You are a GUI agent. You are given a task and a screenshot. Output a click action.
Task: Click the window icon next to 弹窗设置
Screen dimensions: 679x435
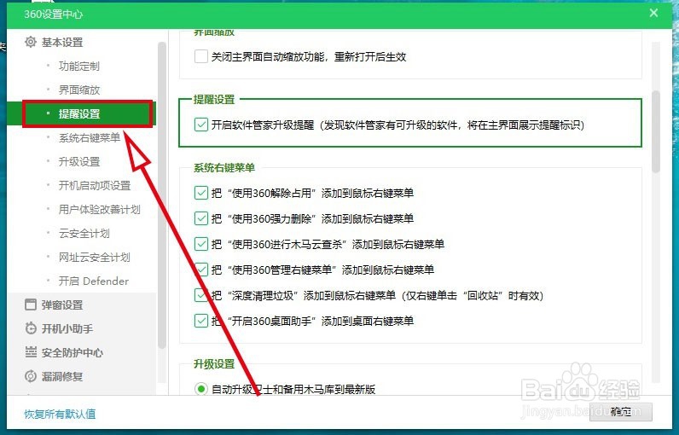31,304
